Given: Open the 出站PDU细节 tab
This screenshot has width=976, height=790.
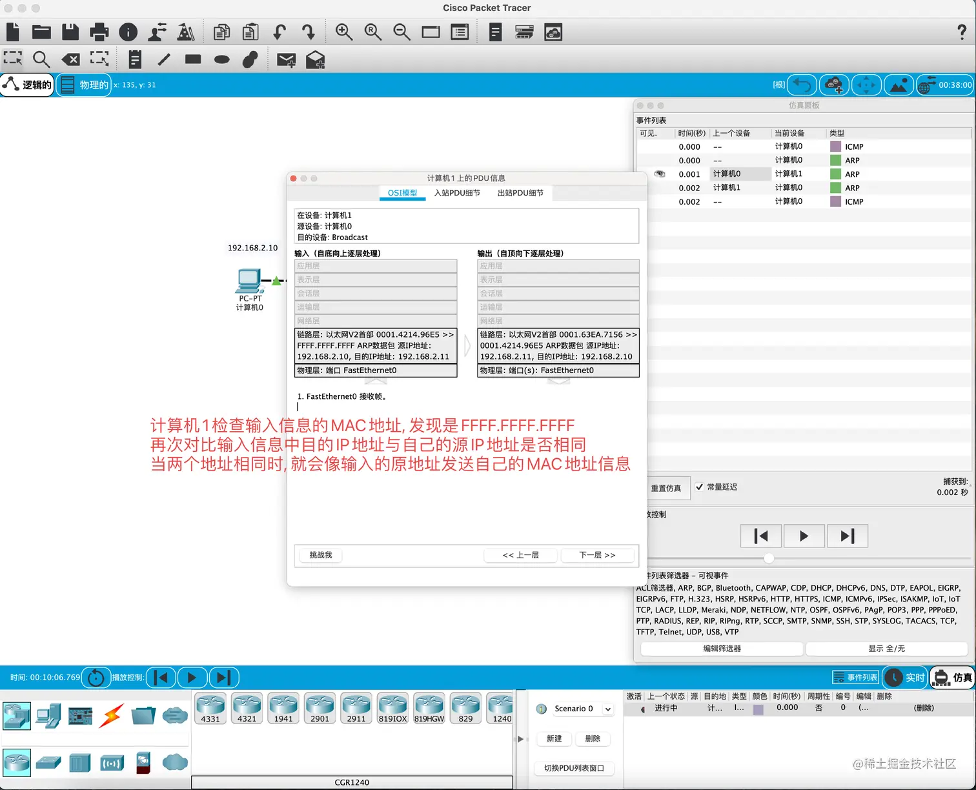Looking at the screenshot, I should click(520, 193).
